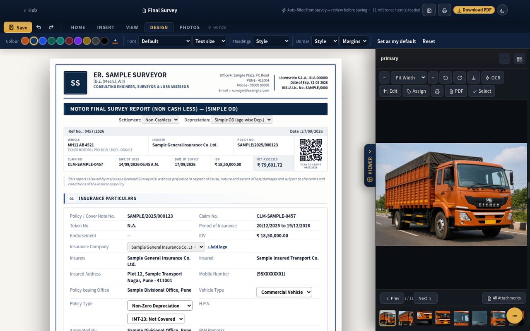Select the black colour swatch
This screenshot has height=331, width=530.
point(104,41)
